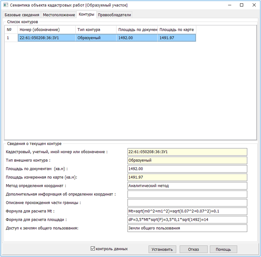Screen dimensions: 261x257
Task: Maximize the dialog window
Action: (241, 5)
